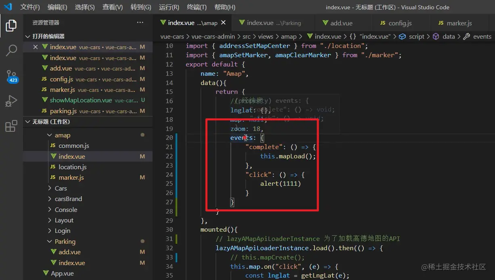The image size is (495, 280).
Task: Open the Search view in activity bar
Action: pos(11,51)
